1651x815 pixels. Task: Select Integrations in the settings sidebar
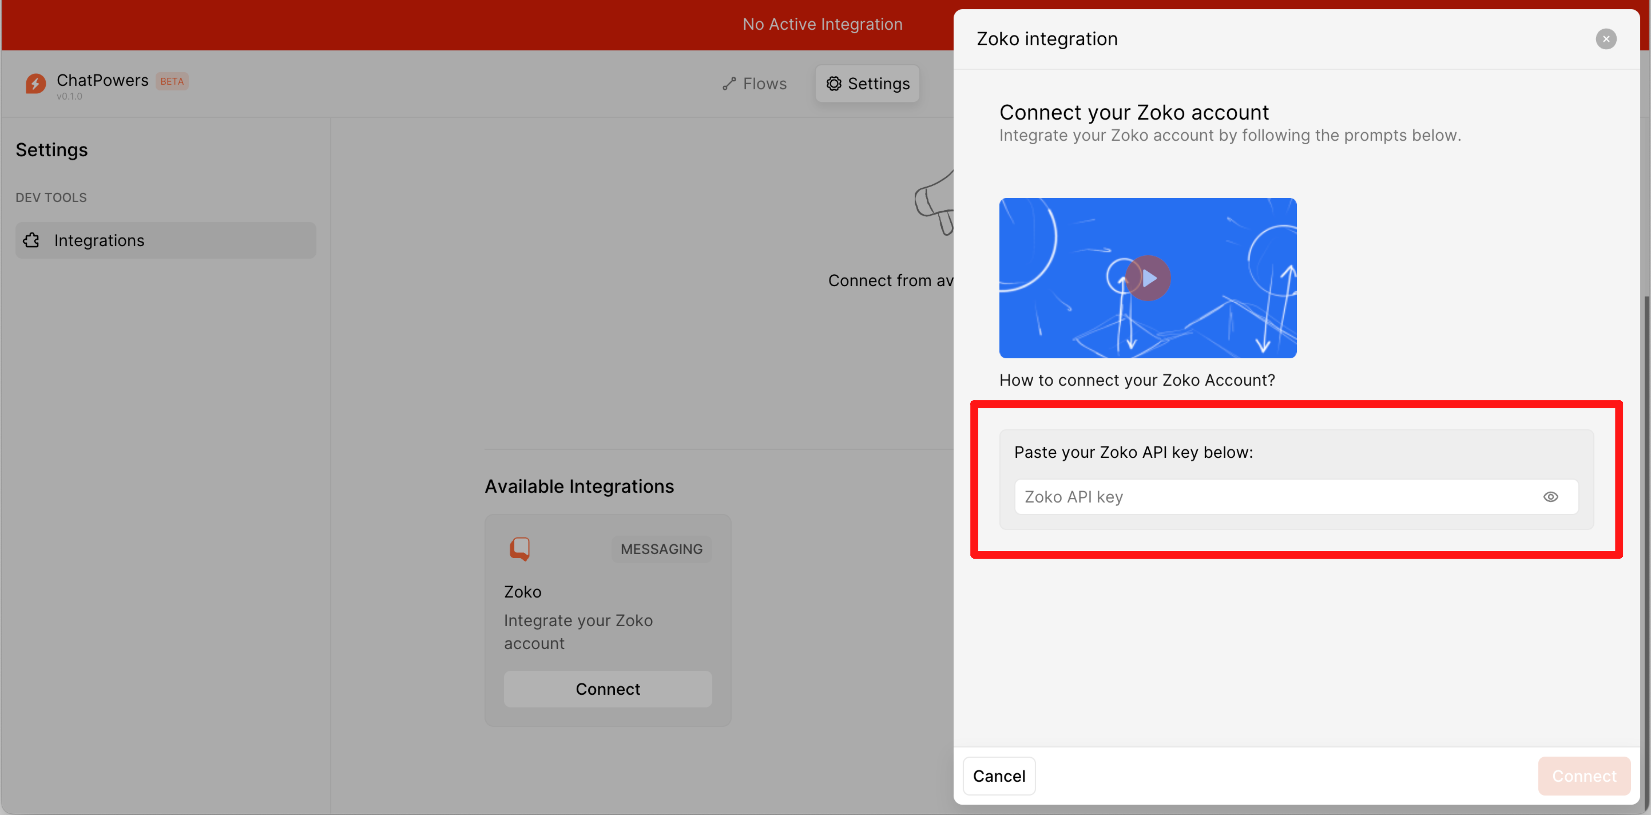click(165, 241)
